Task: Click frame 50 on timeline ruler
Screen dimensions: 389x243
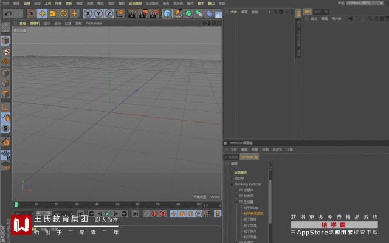Action: click(x=117, y=204)
